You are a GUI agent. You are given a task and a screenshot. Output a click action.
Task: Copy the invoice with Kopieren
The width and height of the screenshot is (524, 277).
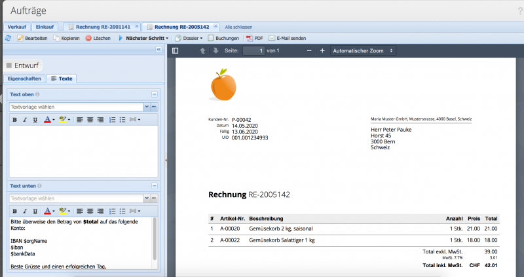[x=67, y=38]
